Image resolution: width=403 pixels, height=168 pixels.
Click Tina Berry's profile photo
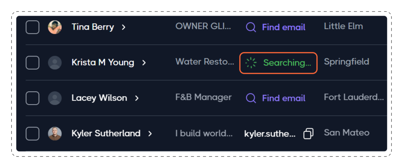[55, 27]
